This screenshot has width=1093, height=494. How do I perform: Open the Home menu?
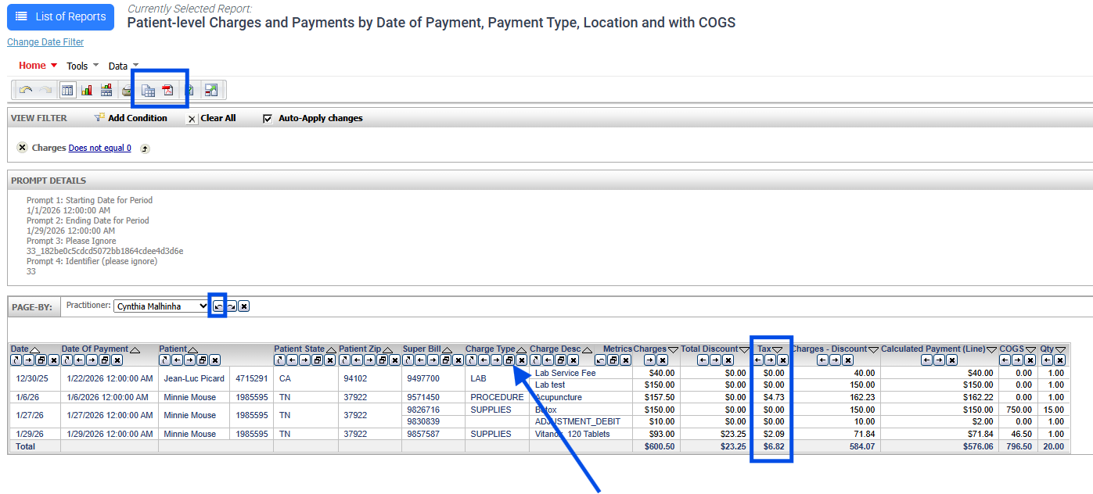click(38, 66)
